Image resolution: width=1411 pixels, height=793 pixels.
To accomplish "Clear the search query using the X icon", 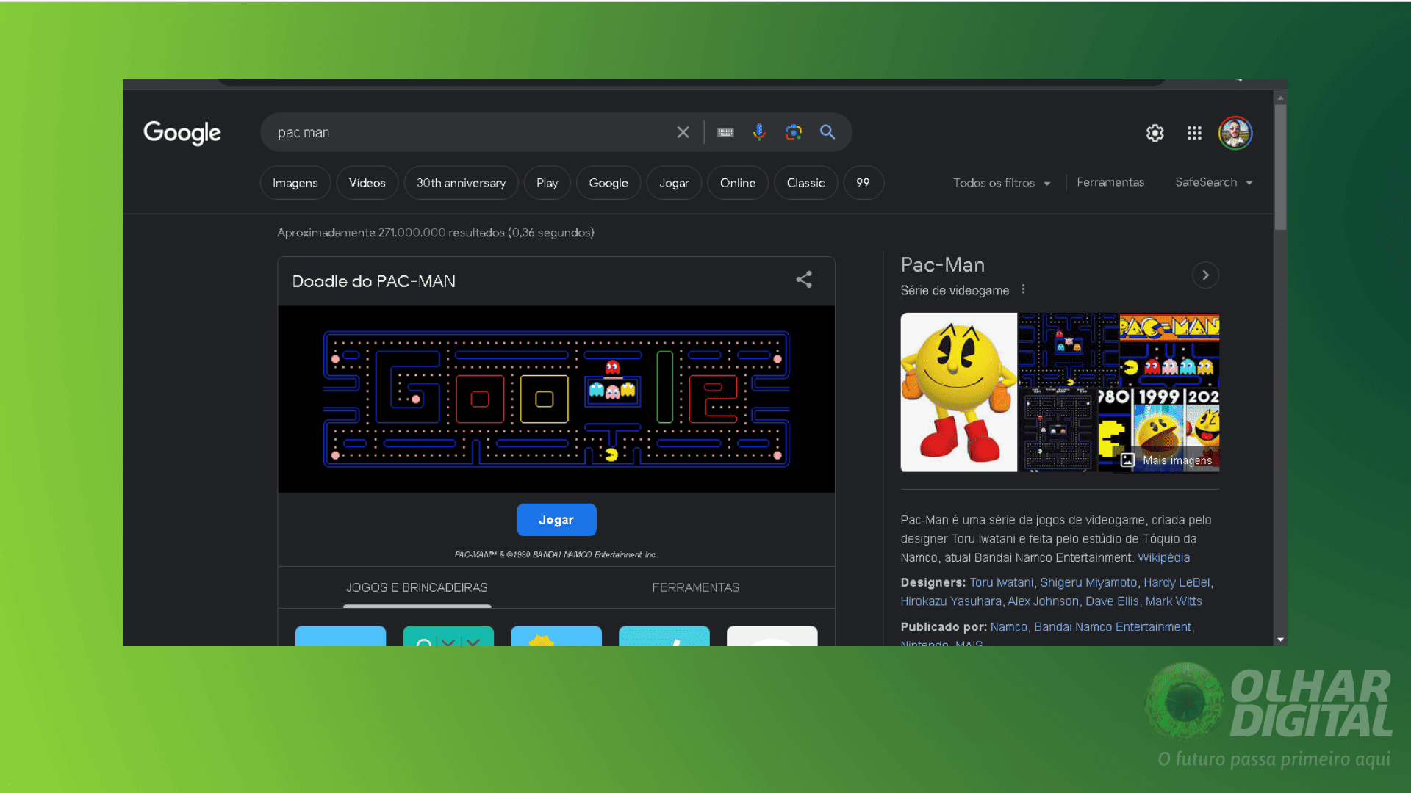I will coord(683,132).
